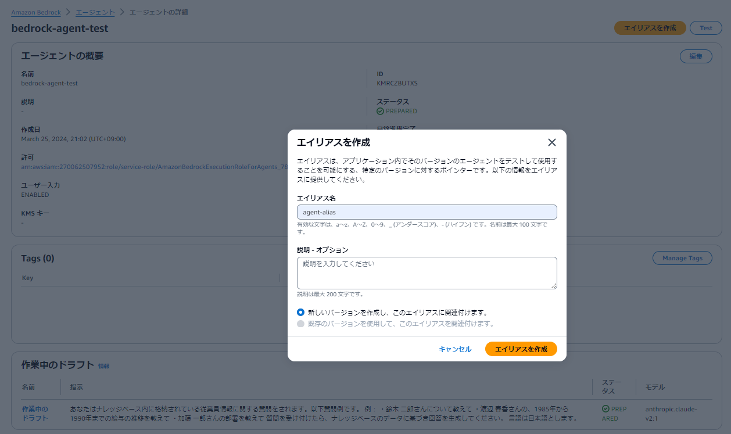Focus the エイリアス名 text input
The image size is (731, 434).
tap(427, 211)
